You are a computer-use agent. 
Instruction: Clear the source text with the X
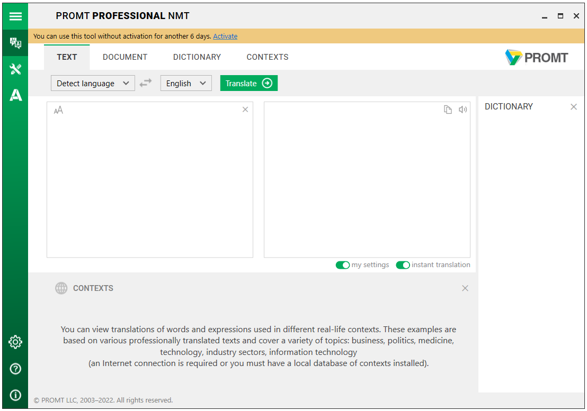coord(245,109)
